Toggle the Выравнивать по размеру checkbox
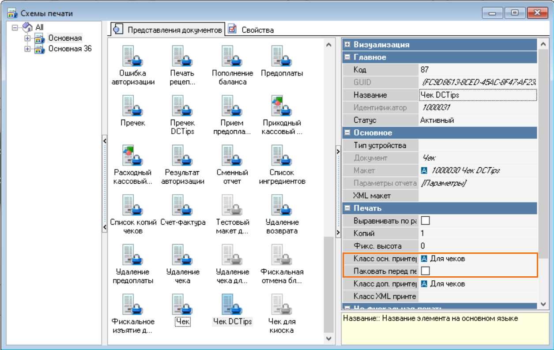Image resolution: width=554 pixels, height=350 pixels. [x=426, y=221]
